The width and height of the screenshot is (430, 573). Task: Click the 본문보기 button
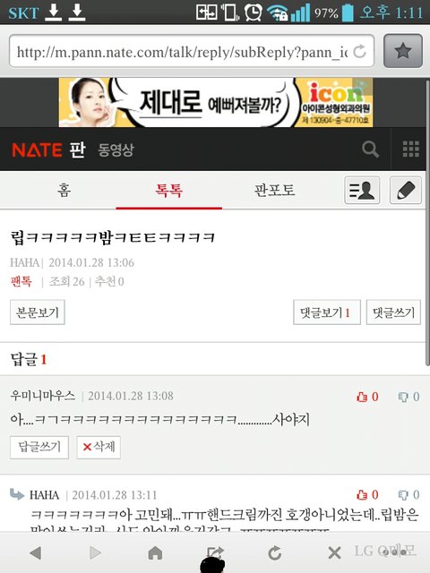click(x=38, y=312)
